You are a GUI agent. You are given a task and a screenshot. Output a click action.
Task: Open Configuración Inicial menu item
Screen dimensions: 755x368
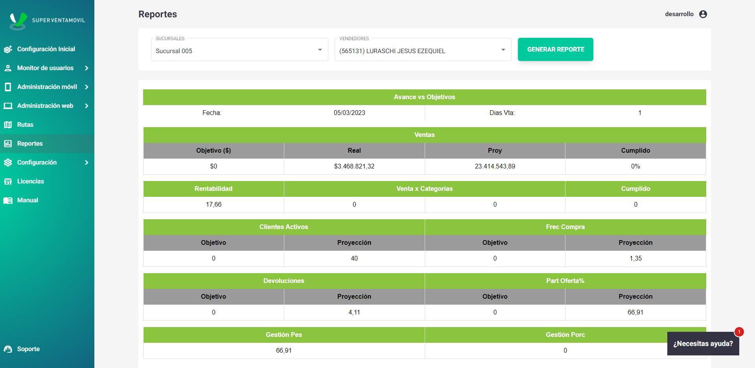pyautogui.click(x=47, y=49)
